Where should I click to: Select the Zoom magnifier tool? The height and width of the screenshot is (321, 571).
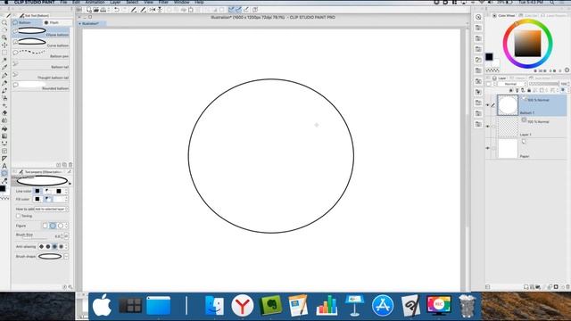point(4,22)
